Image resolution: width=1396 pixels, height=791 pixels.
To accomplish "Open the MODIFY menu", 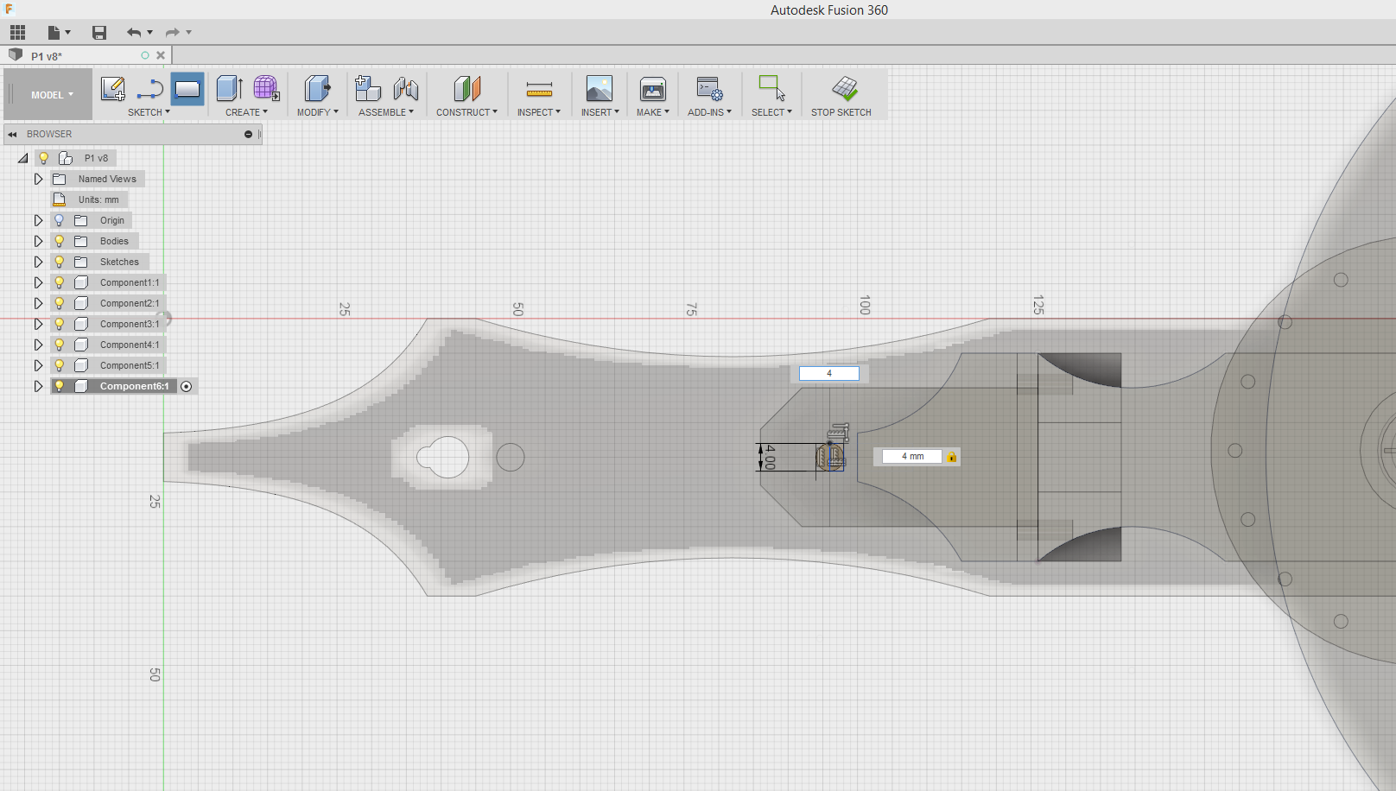I will click(317, 112).
